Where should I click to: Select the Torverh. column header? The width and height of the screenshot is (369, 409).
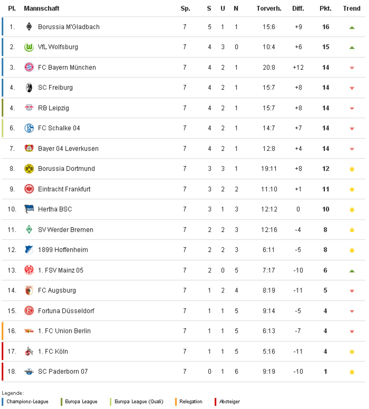(x=269, y=8)
